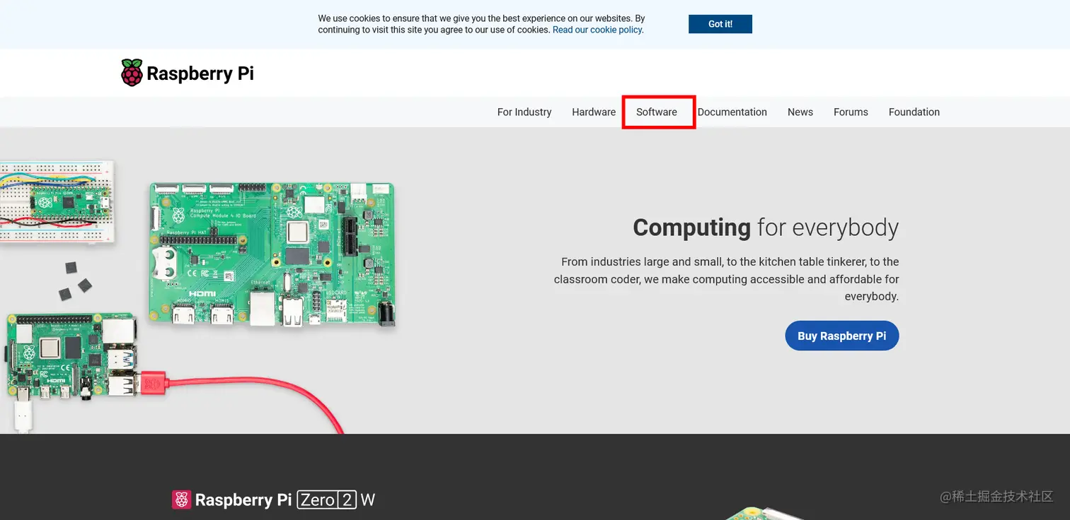Image resolution: width=1070 pixels, height=520 pixels.
Task: Click the Raspberry Pi Zero 2 W logo icon
Action: (x=182, y=500)
